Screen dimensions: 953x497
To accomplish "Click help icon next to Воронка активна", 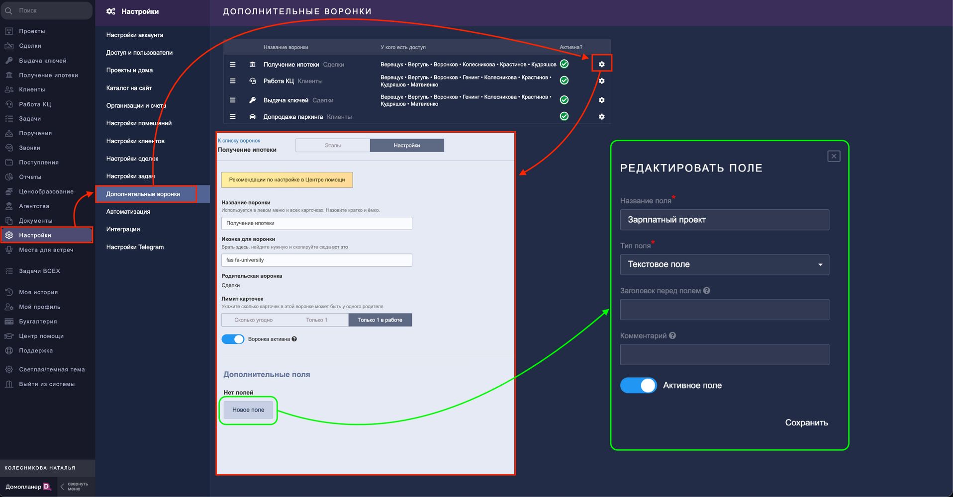I will point(294,339).
